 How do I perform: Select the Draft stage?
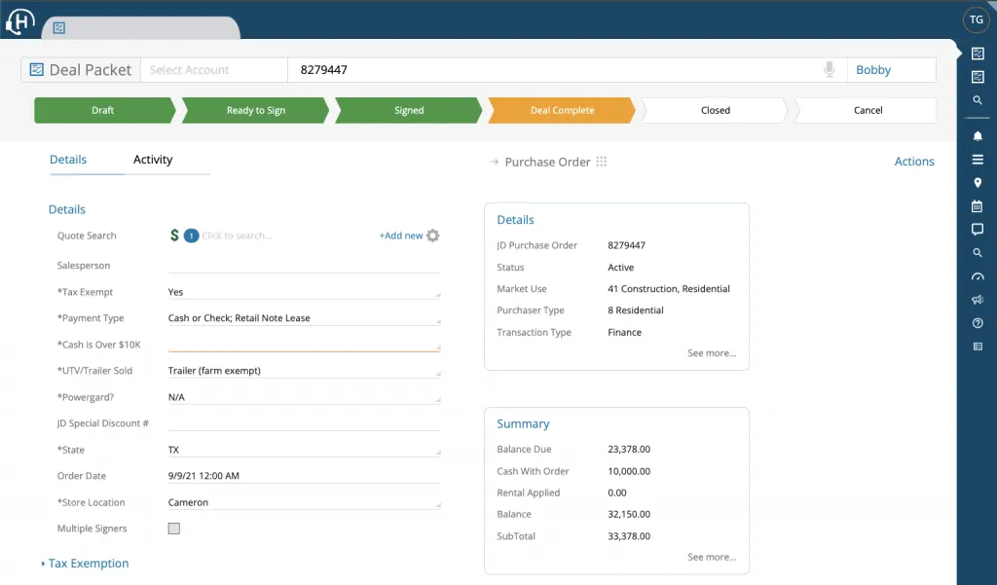tap(104, 110)
